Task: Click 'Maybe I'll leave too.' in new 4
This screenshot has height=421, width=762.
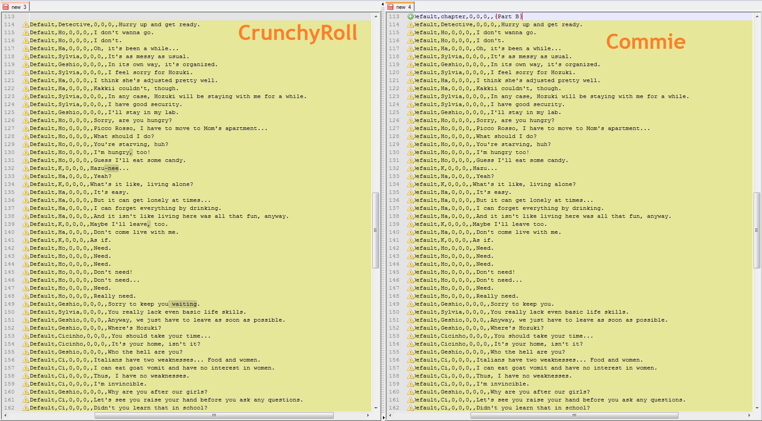Action: click(510, 224)
